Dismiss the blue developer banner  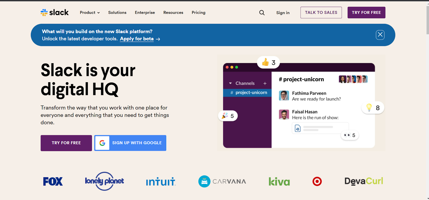click(380, 35)
